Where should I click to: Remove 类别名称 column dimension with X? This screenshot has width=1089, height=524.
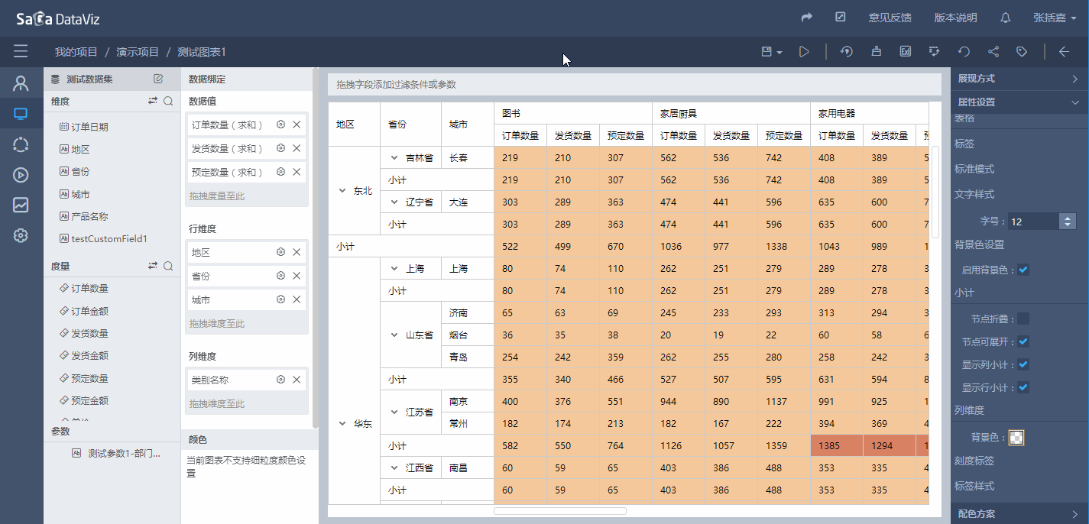[297, 380]
